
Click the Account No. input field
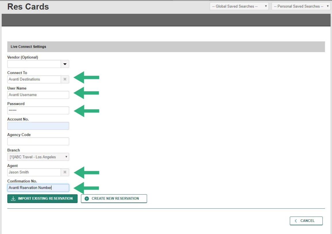coord(38,125)
